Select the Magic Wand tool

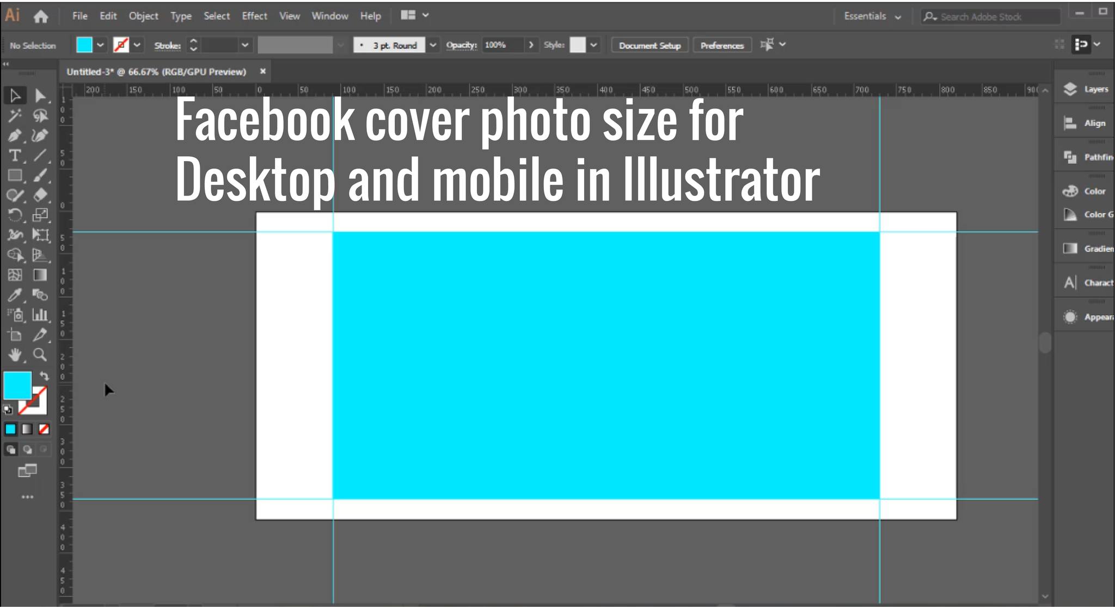point(15,115)
